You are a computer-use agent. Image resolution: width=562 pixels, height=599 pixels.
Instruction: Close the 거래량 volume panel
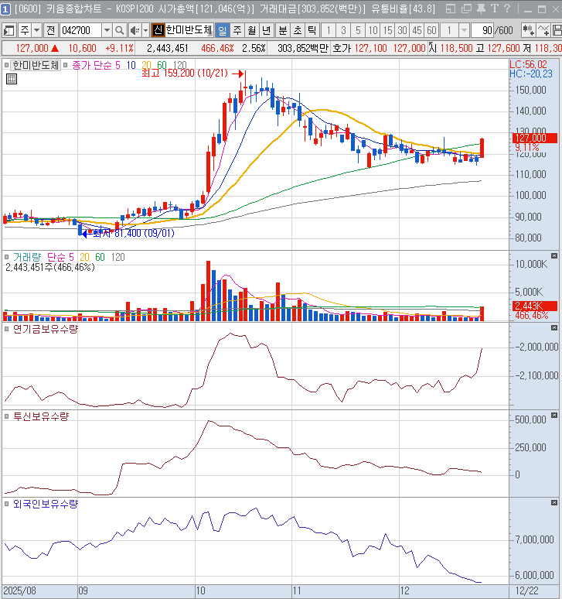click(x=553, y=255)
